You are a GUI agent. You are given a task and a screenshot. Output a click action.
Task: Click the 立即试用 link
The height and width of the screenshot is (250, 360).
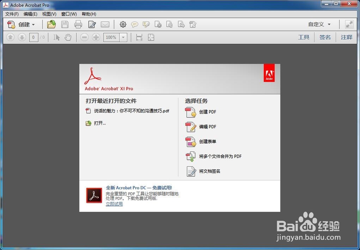114,204
